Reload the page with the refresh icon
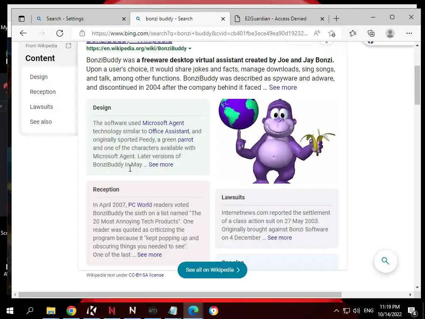Image resolution: width=425 pixels, height=319 pixels. [60, 33]
